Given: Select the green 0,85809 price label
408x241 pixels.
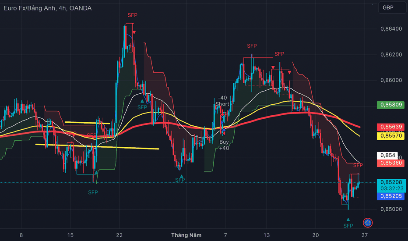Looking at the screenshot, I should pos(390,105).
